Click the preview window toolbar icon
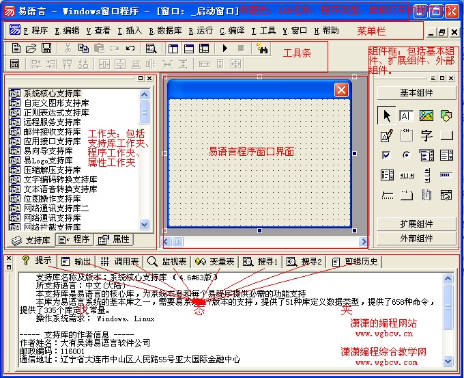This screenshot has width=464, height=378. 14,64
